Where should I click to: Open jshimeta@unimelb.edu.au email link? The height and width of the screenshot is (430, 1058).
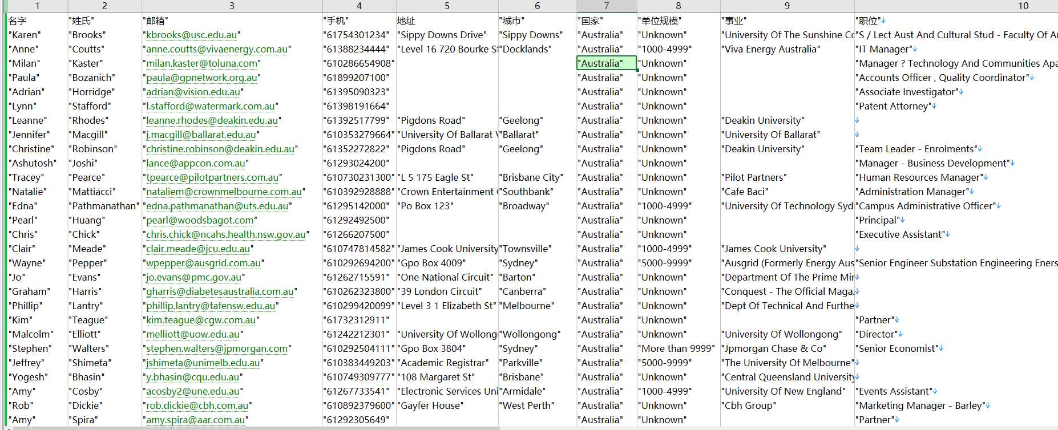coord(203,363)
